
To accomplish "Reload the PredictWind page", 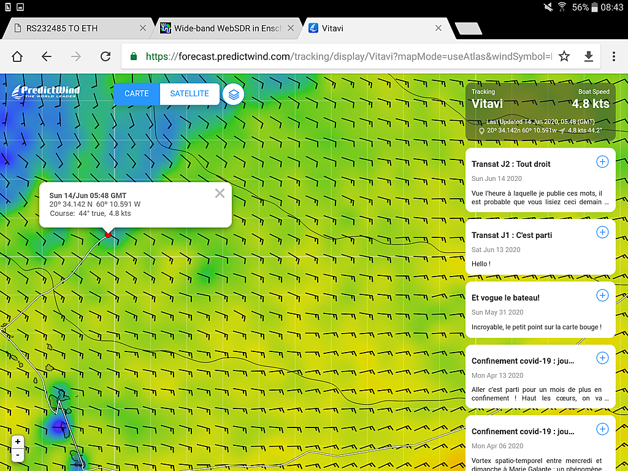I will (105, 56).
